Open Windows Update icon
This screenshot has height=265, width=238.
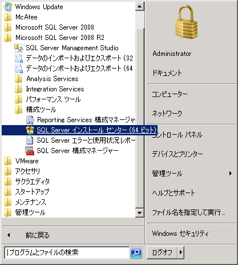coord(8,7)
